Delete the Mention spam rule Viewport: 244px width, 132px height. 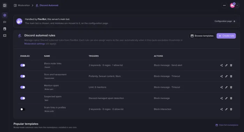pos(231,87)
